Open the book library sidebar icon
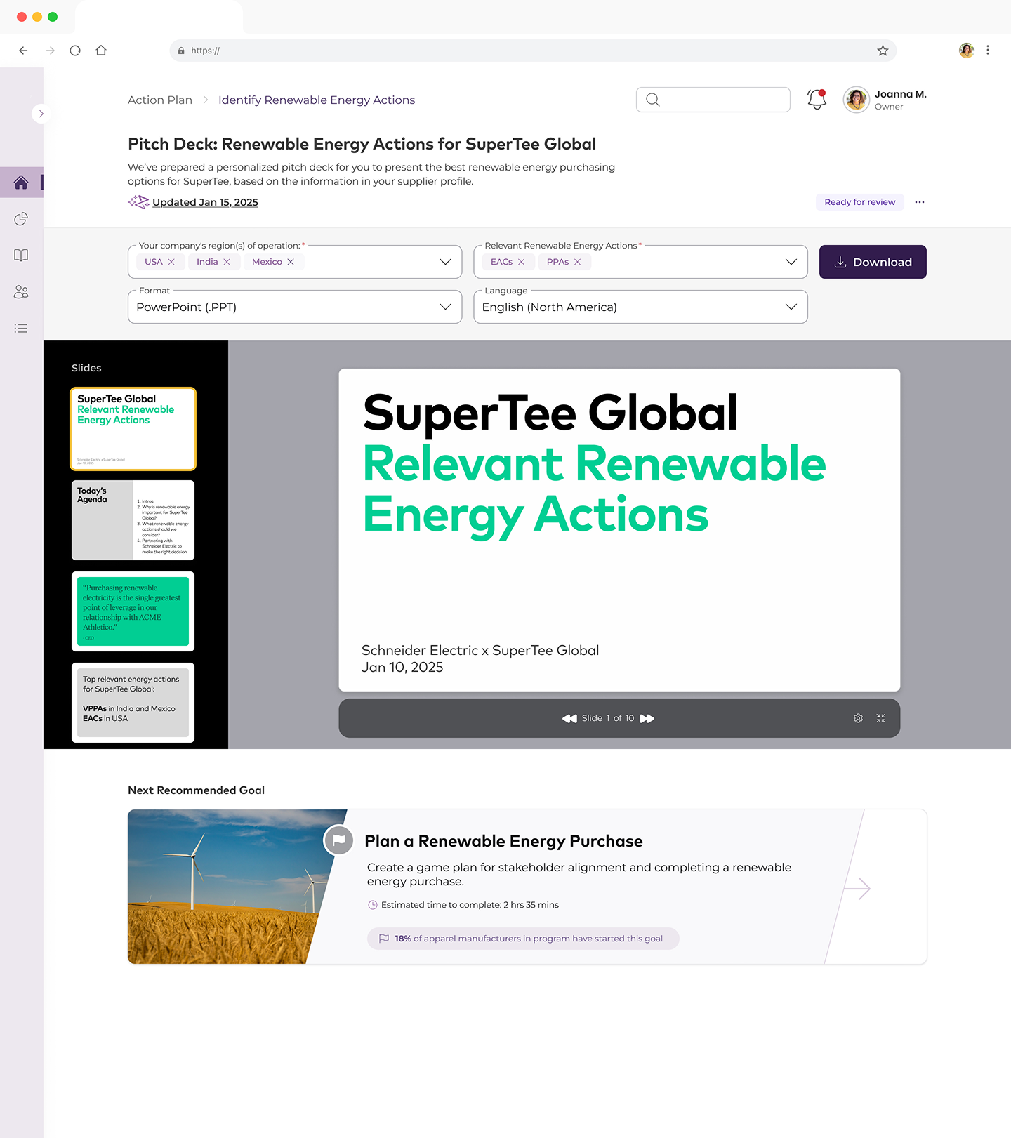 click(21, 255)
